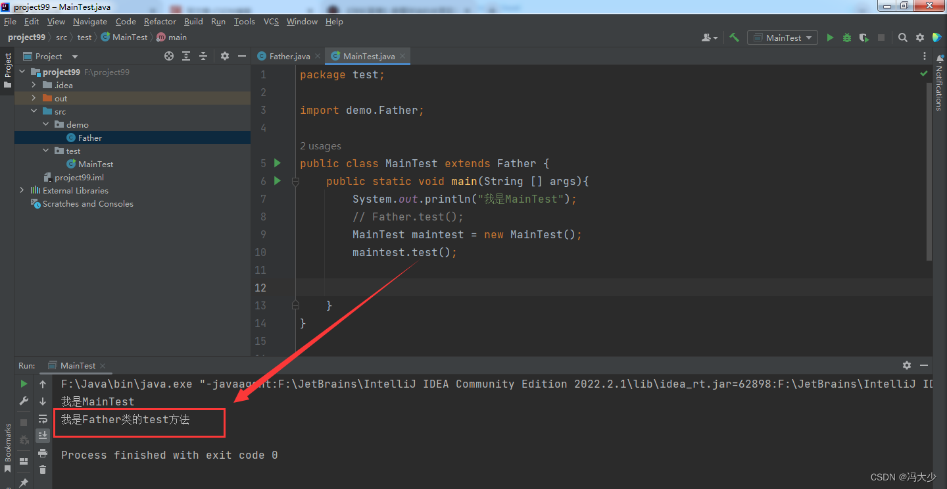Open the Code With Me user menu
The height and width of the screenshot is (489, 947).
point(710,38)
